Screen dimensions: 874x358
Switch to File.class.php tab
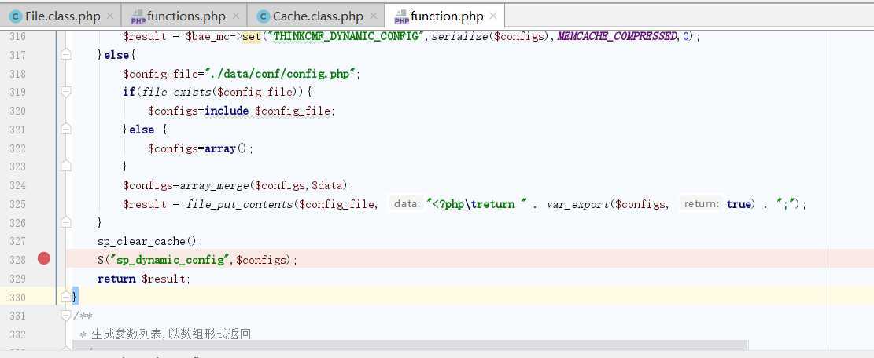pos(61,16)
